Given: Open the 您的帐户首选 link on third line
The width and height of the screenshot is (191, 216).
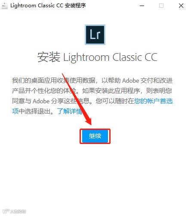Looking at the screenshot, I should [x=153, y=101].
